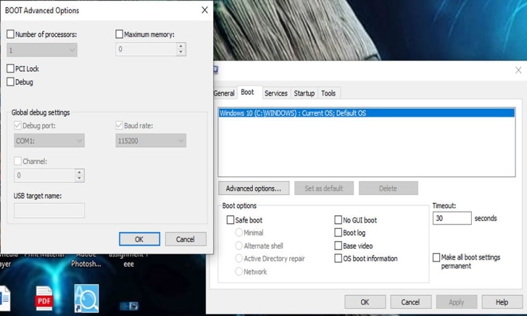Screen dimensions: 527x316
Task: Click the Apply button
Action: pyautogui.click(x=457, y=302)
